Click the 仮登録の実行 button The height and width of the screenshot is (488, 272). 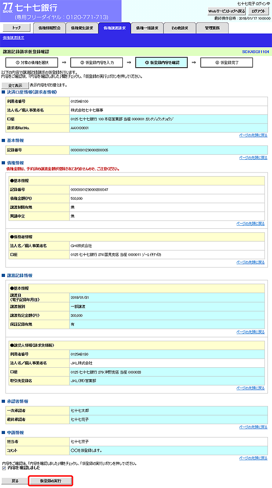click(x=51, y=481)
